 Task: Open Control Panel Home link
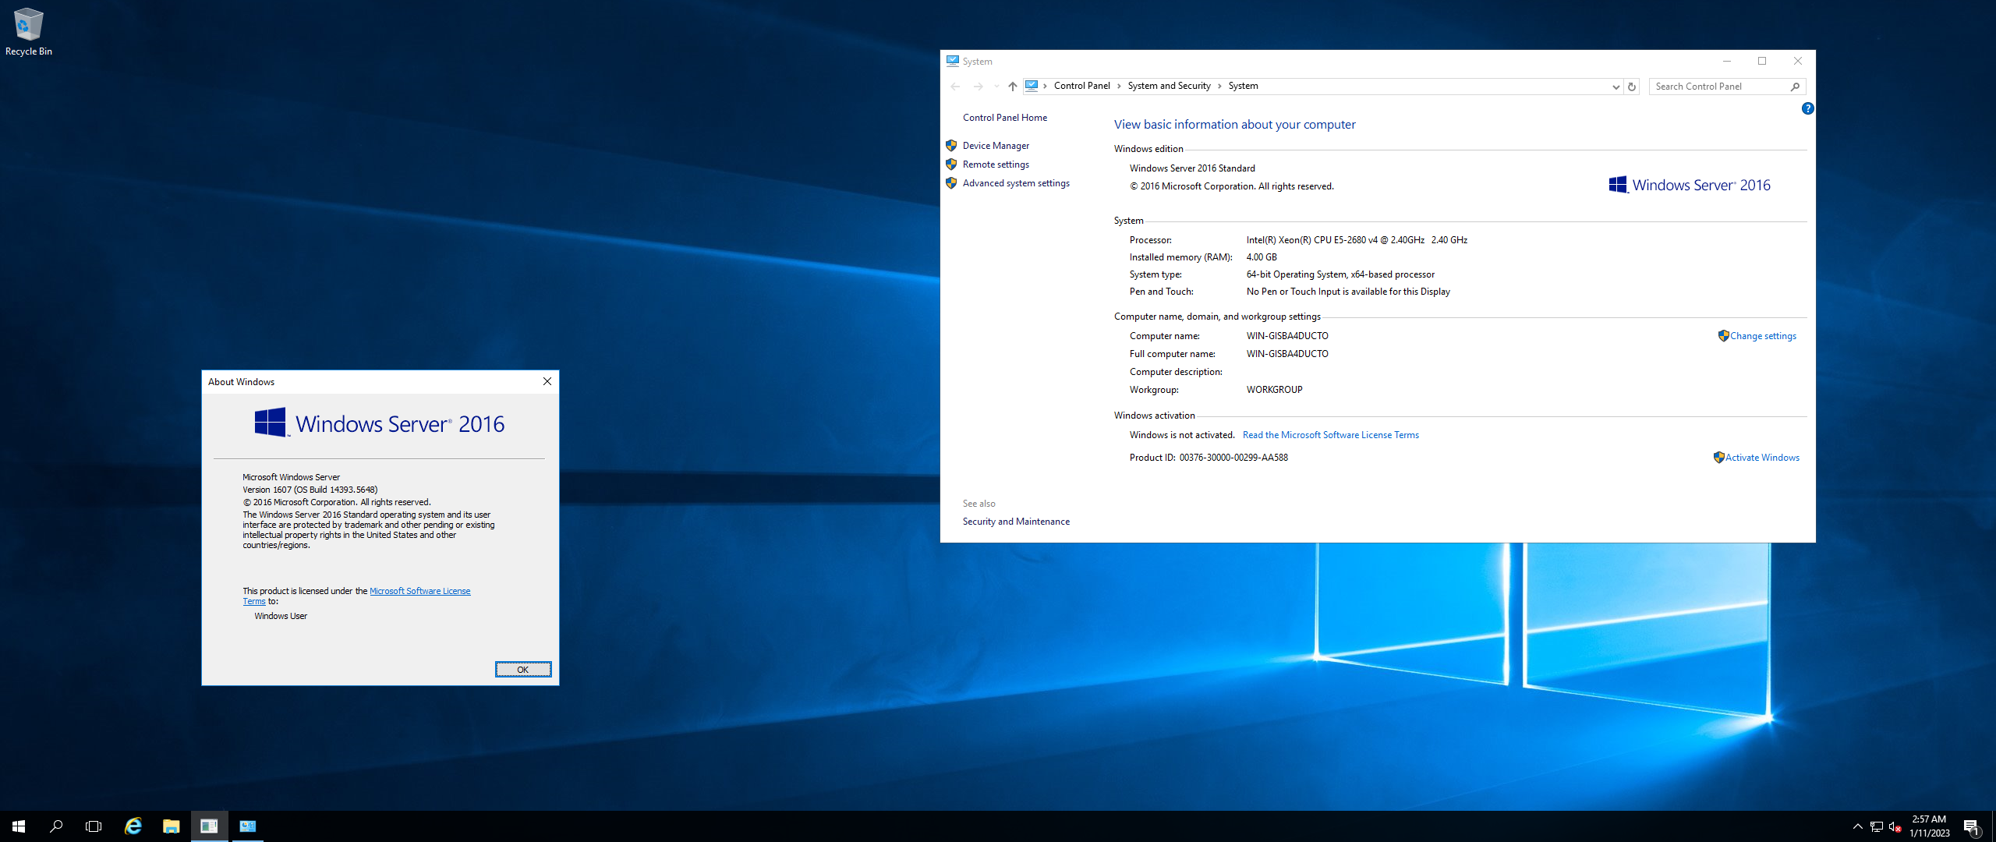pos(1004,118)
